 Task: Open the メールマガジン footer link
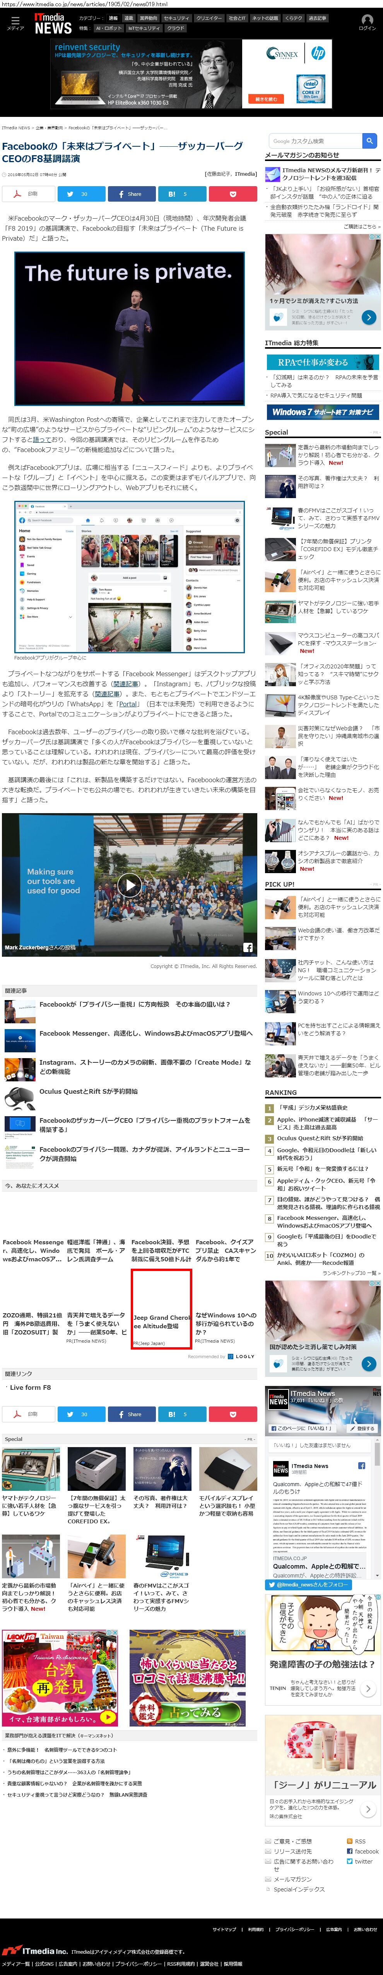pyautogui.click(x=292, y=1879)
